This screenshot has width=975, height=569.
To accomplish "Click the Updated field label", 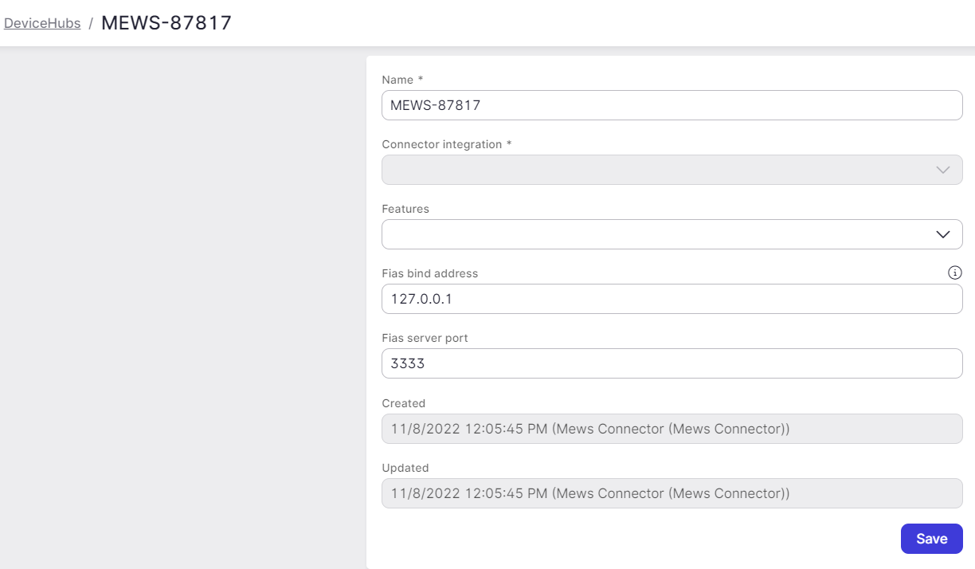I will point(405,468).
